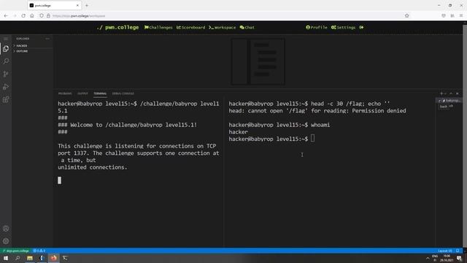Viewport: 467px width, 263px height.
Task: Create a new terminal with plus icon
Action: (441, 94)
